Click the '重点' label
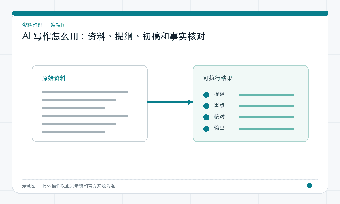The image size is (340, 204). (219, 105)
